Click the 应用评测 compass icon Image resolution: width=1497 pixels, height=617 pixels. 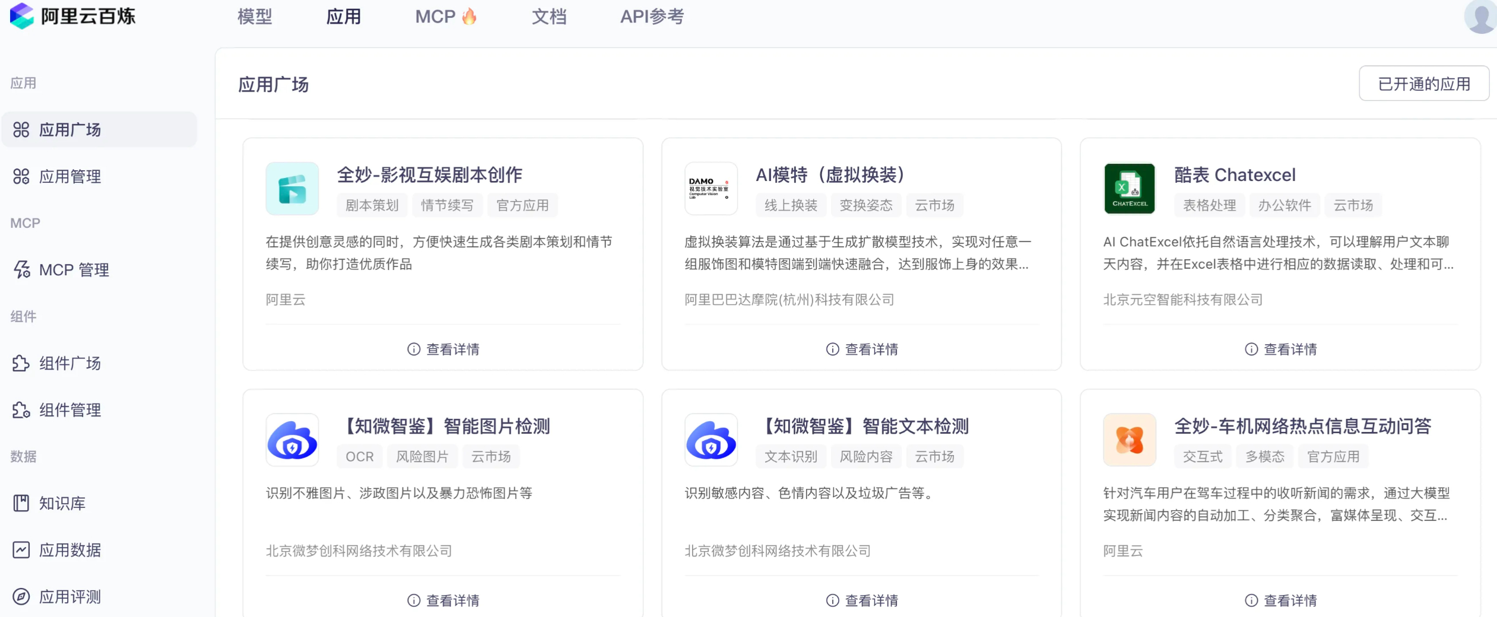coord(21,596)
